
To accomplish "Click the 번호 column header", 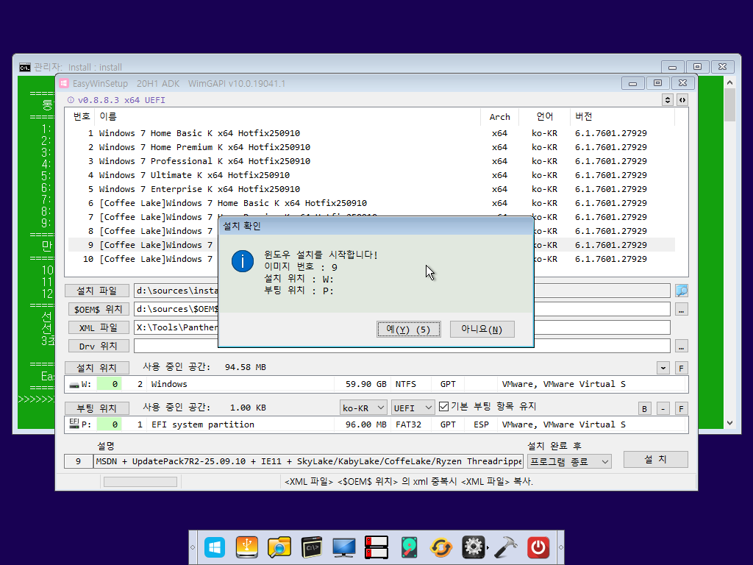I will click(x=82, y=116).
